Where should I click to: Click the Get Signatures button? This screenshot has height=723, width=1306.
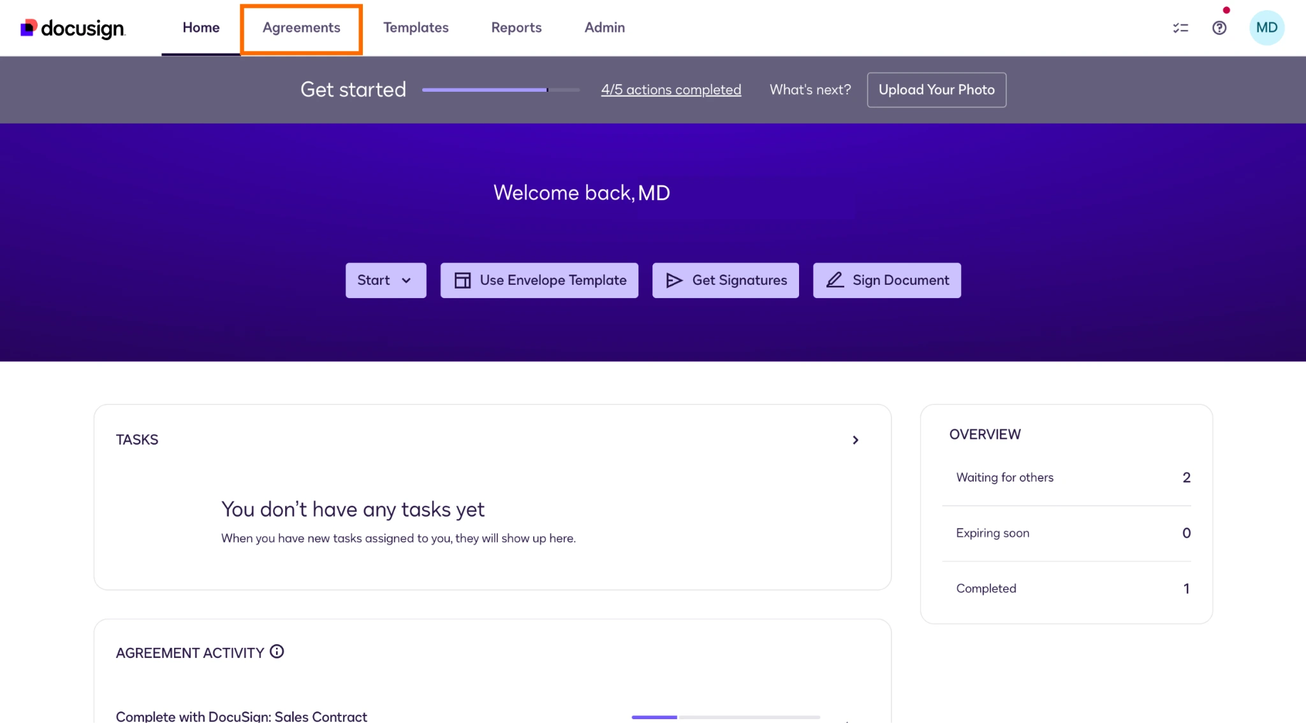[726, 280]
